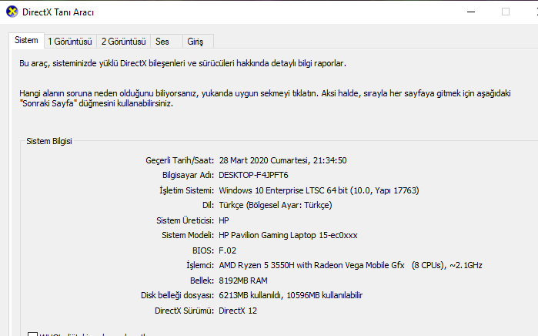Click the İşlemci label
This screenshot has width=538, height=336.
tap(200, 265)
